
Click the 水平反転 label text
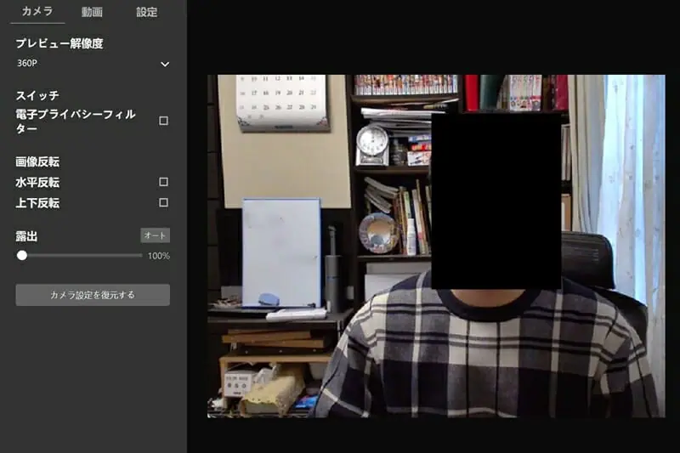pyautogui.click(x=37, y=182)
